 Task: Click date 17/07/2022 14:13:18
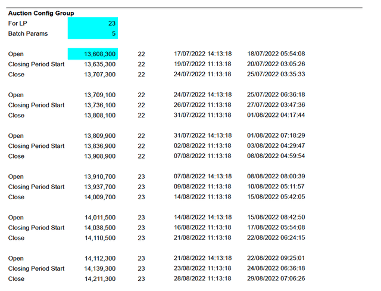point(202,54)
